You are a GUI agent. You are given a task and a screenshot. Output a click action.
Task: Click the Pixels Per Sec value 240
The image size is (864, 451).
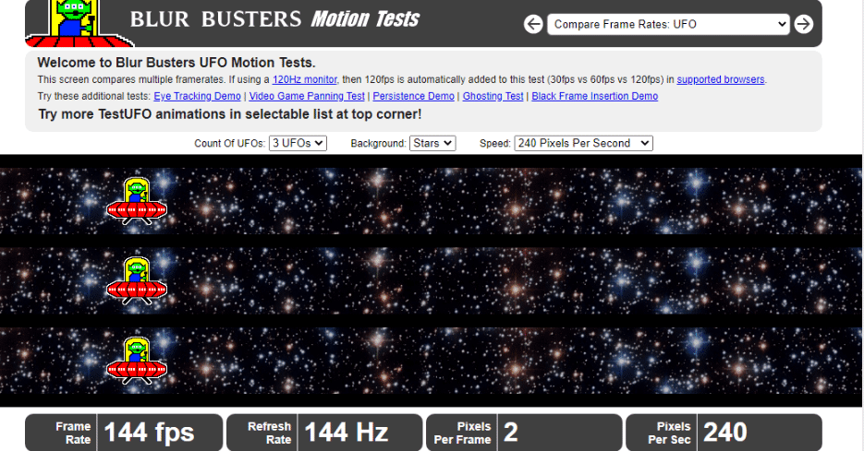pyautogui.click(x=725, y=433)
